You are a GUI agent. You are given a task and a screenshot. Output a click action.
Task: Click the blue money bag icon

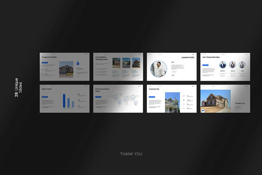78,63
